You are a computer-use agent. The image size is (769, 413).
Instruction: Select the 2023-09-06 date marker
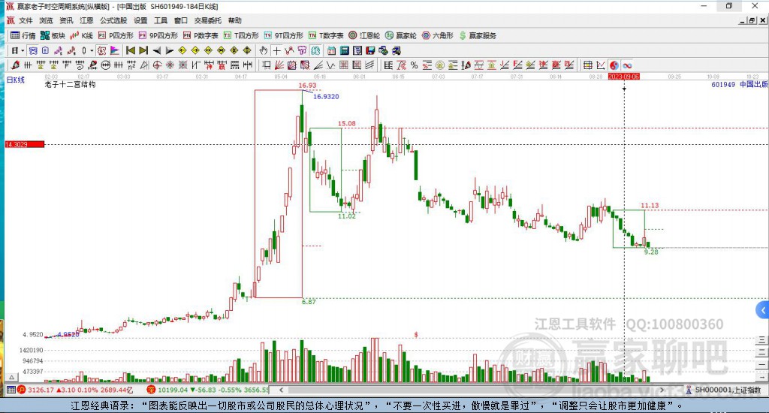624,77
